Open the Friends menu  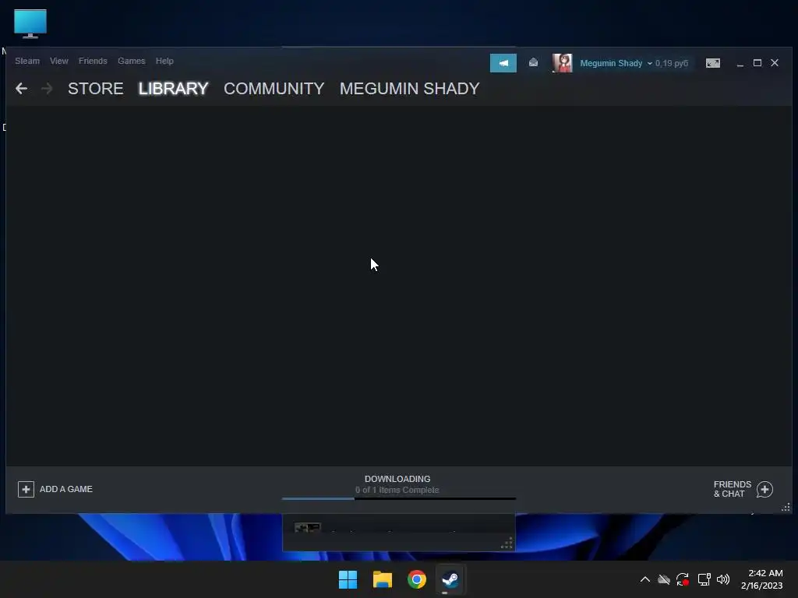coord(93,61)
